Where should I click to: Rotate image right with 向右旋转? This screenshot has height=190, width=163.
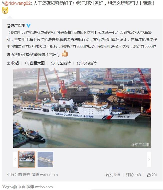tap(87, 63)
